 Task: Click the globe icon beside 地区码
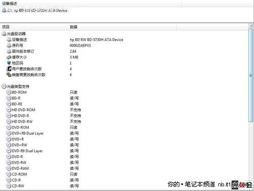tap(9, 63)
